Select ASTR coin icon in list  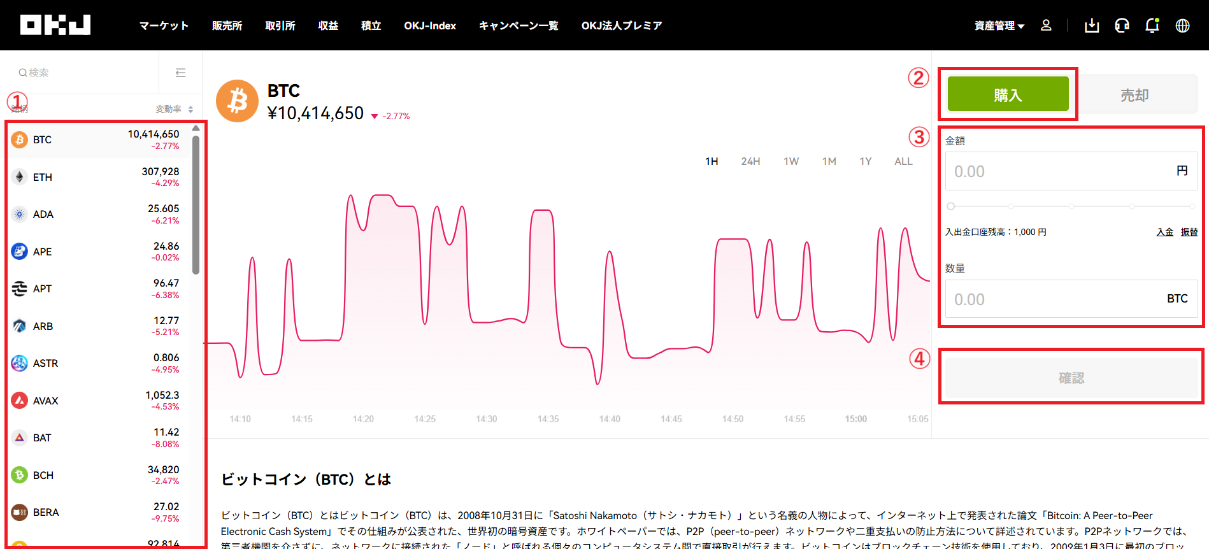coord(19,363)
